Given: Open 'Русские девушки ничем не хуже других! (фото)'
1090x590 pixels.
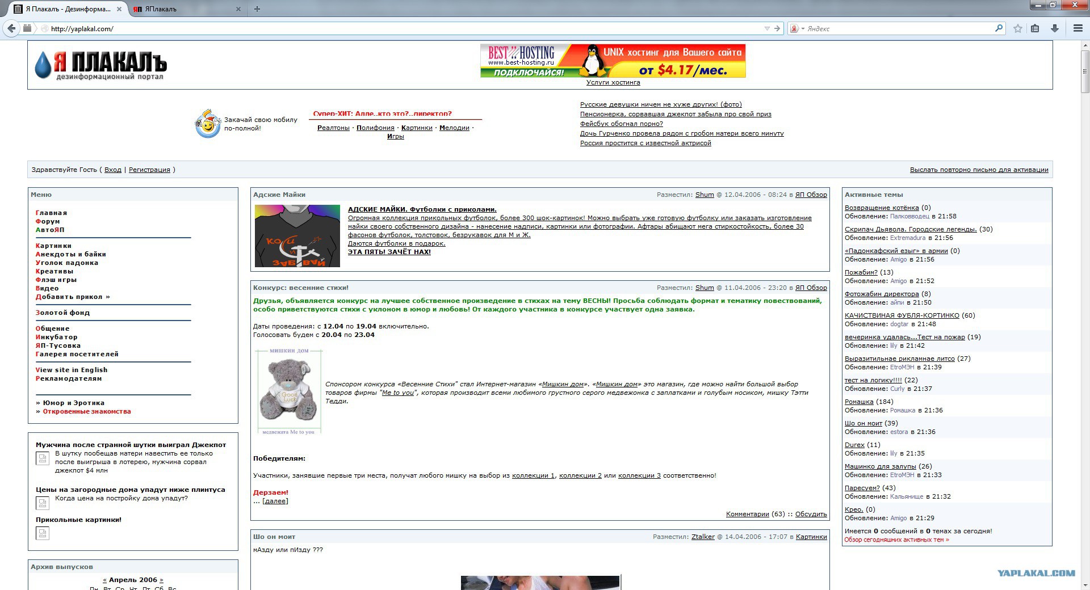Looking at the screenshot, I should (x=661, y=104).
